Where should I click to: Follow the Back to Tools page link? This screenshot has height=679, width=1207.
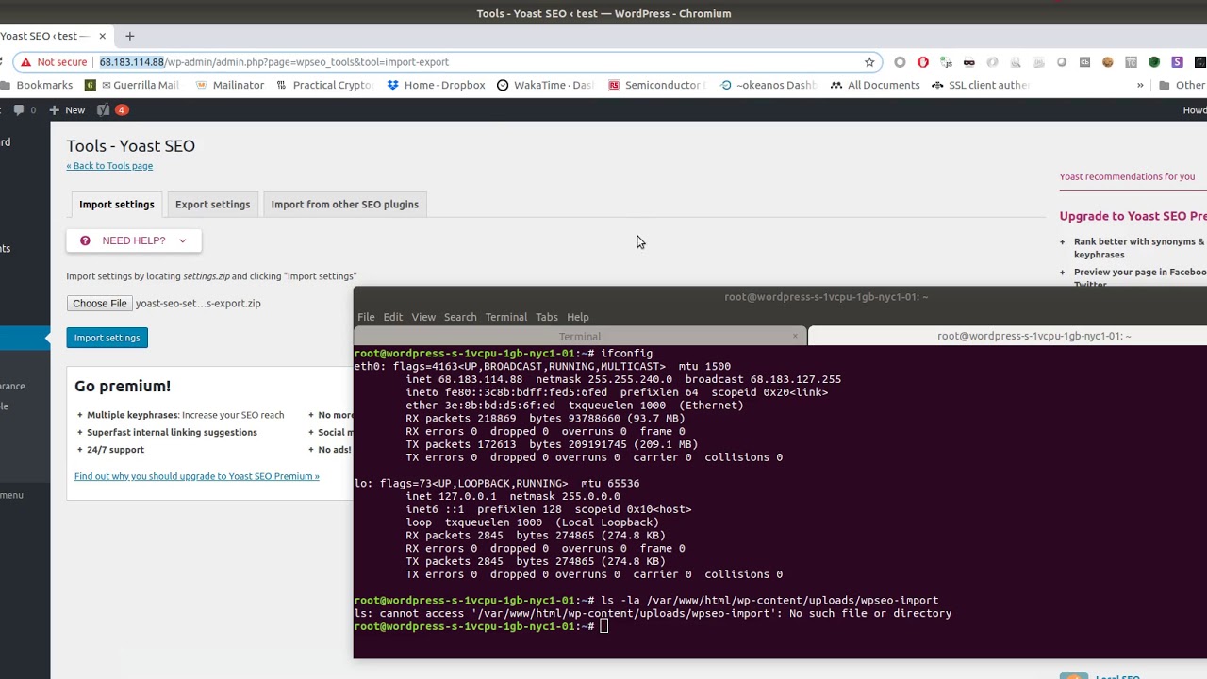pos(109,166)
